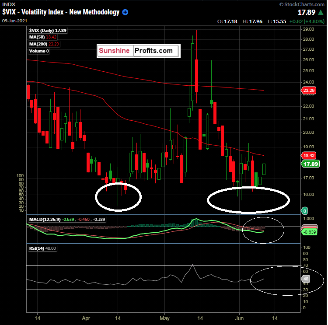Viewport: 328px width, 325px height.
Task: Click the green 0 volume tag
Action: (x=304, y=211)
